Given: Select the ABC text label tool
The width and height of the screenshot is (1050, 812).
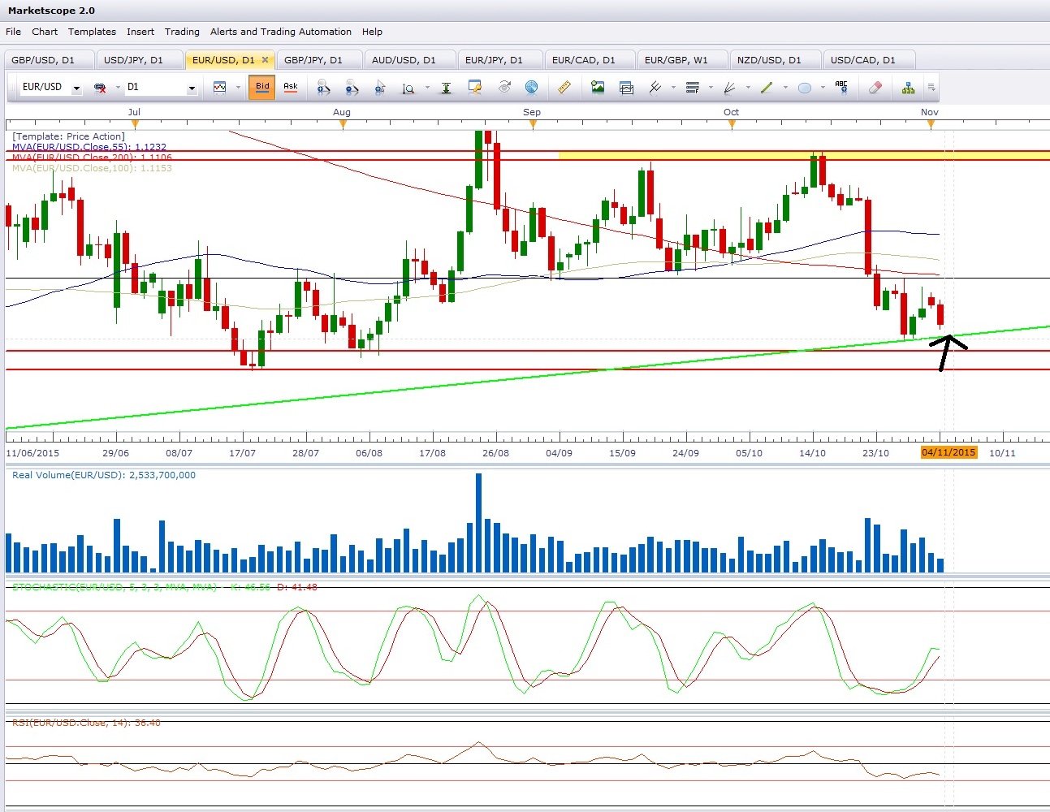Looking at the screenshot, I should (841, 87).
